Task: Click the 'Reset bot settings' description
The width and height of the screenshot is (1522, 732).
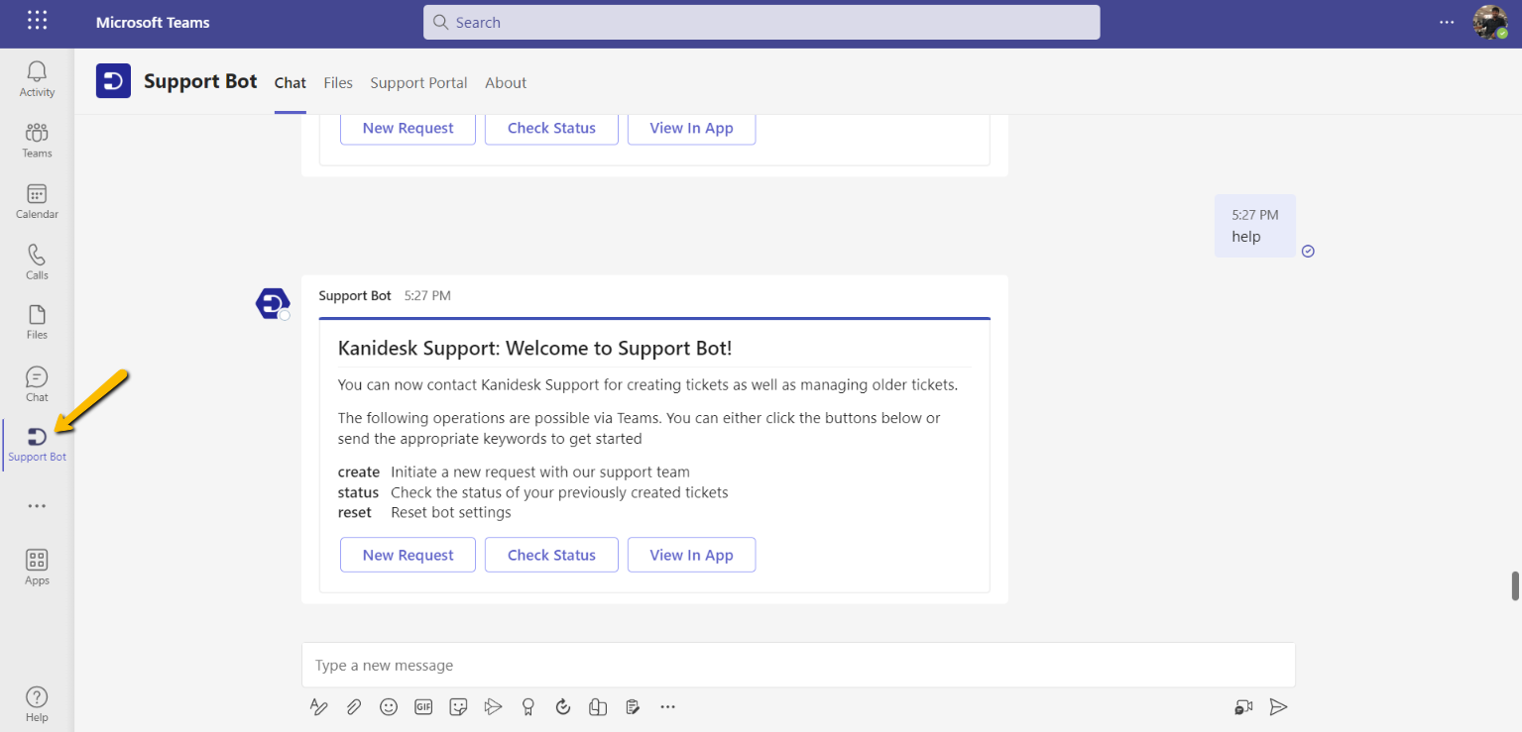Action: 451,512
